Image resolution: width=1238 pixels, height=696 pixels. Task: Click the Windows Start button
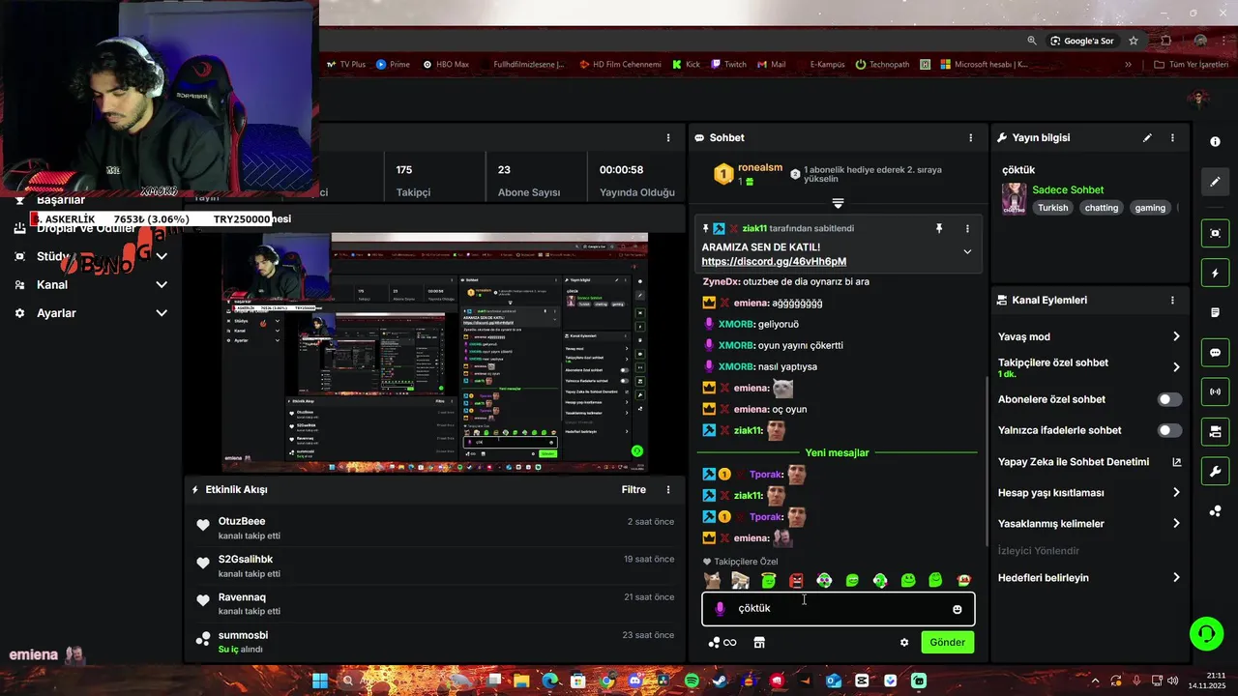pos(319,681)
